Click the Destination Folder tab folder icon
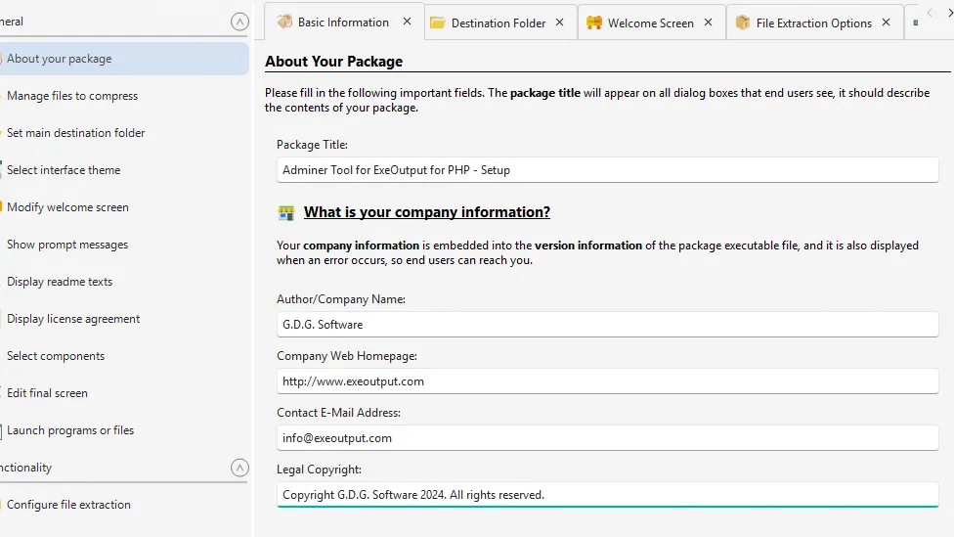The image size is (954, 537). [438, 22]
